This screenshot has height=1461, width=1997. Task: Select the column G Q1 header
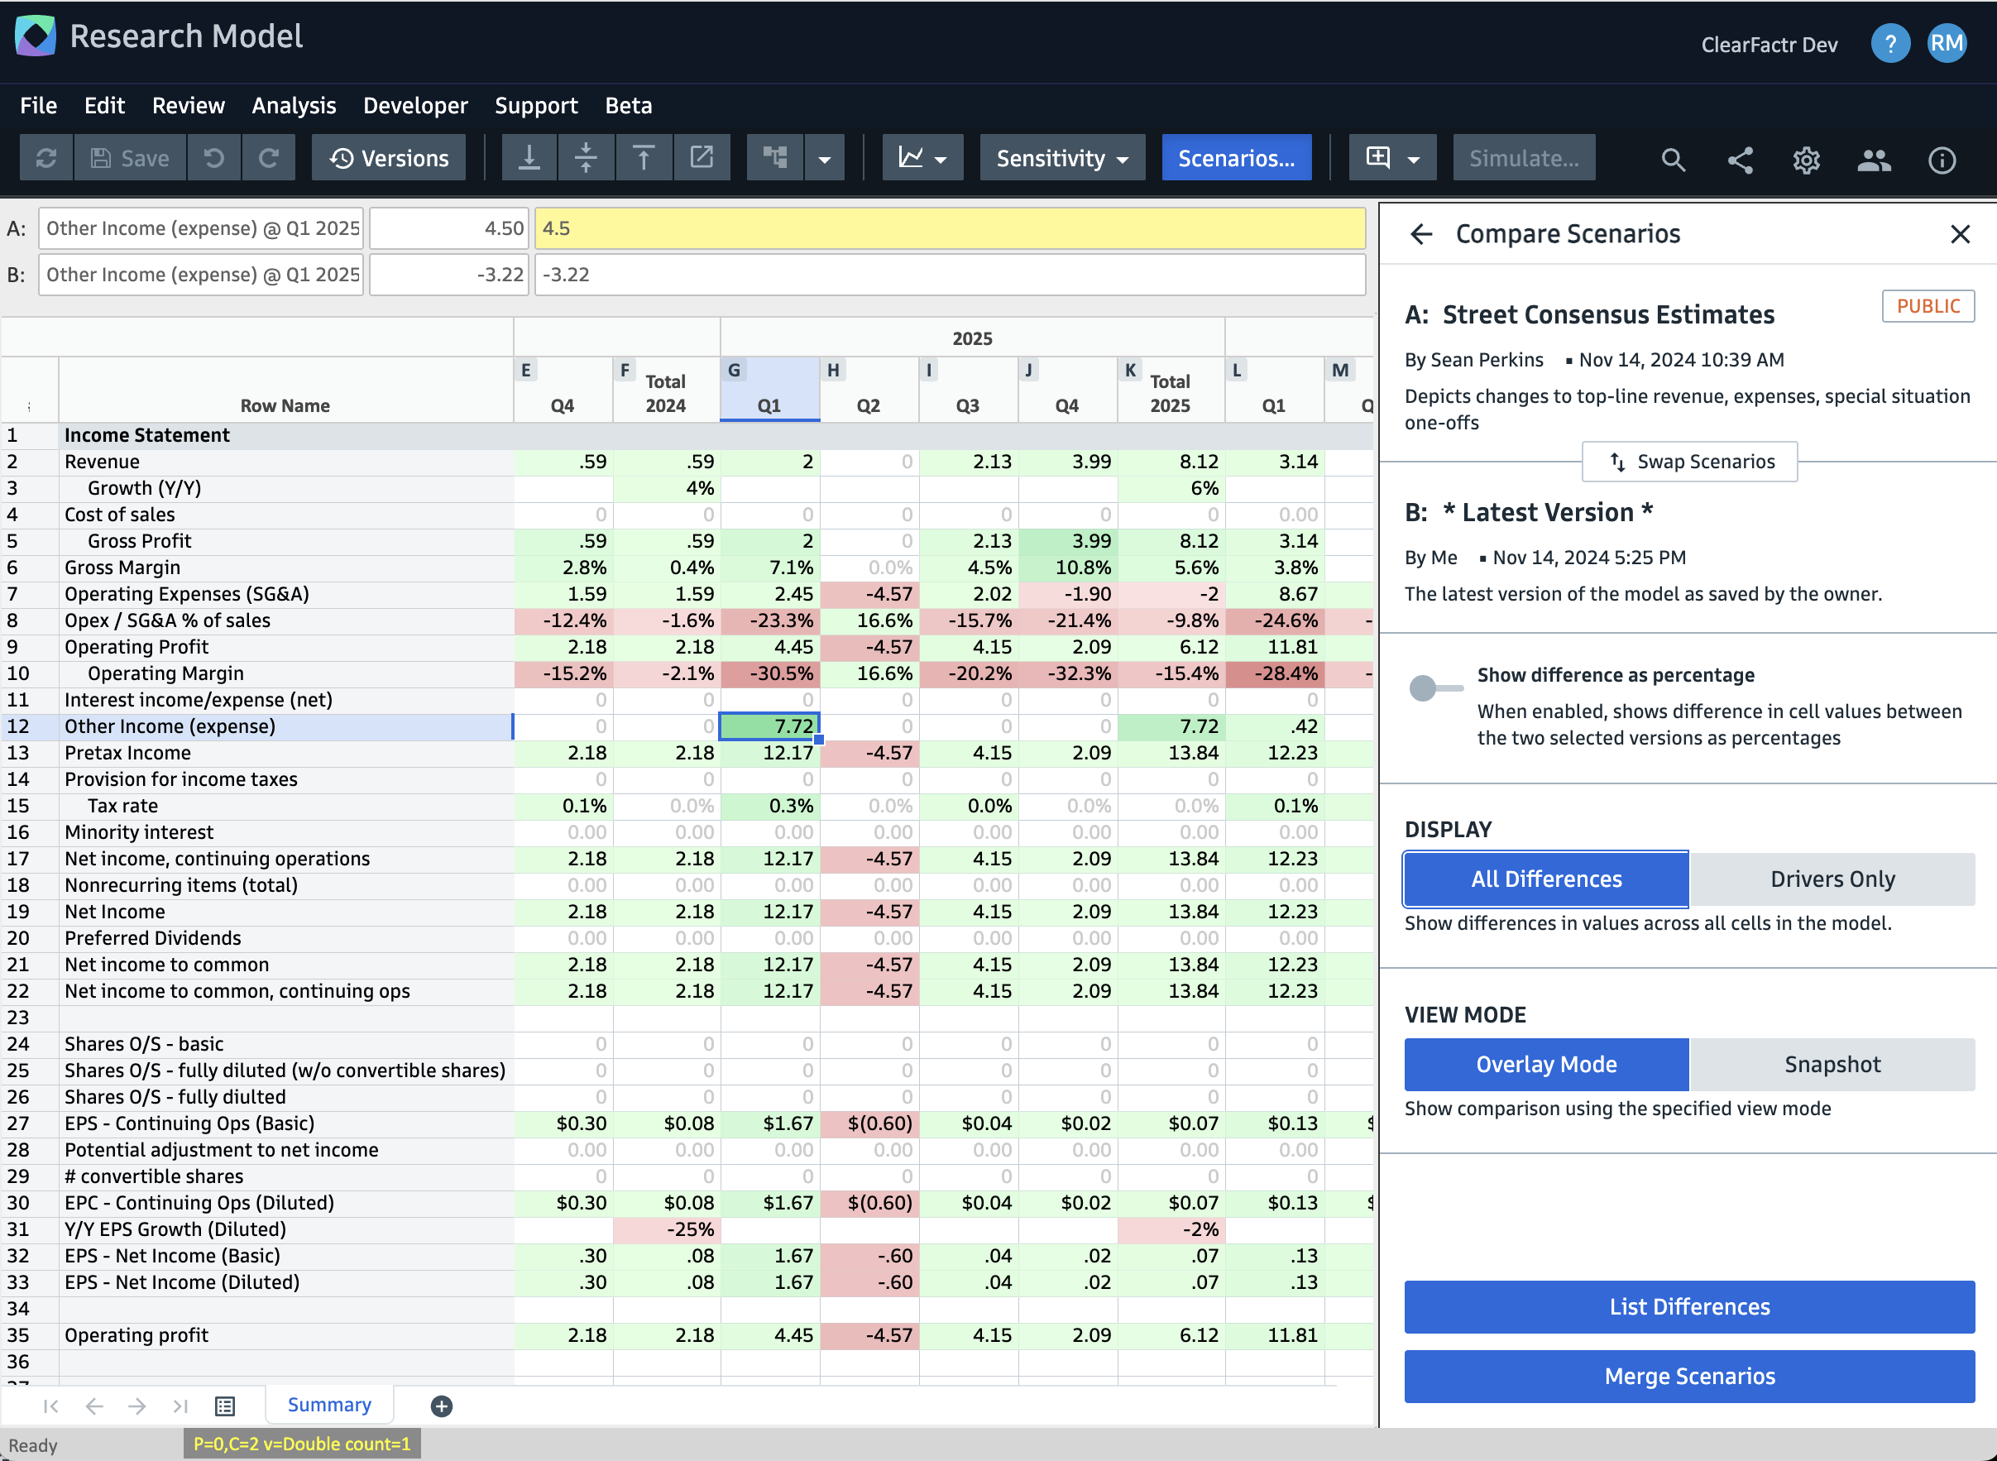click(769, 389)
